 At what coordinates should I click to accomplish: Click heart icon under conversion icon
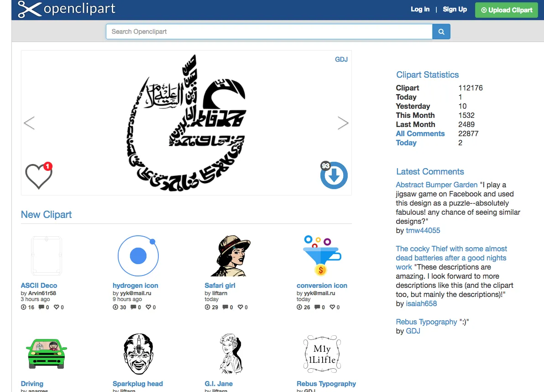pyautogui.click(x=332, y=307)
